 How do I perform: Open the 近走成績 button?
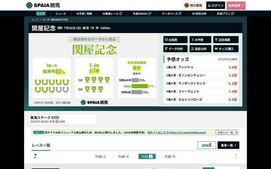coord(226,40)
